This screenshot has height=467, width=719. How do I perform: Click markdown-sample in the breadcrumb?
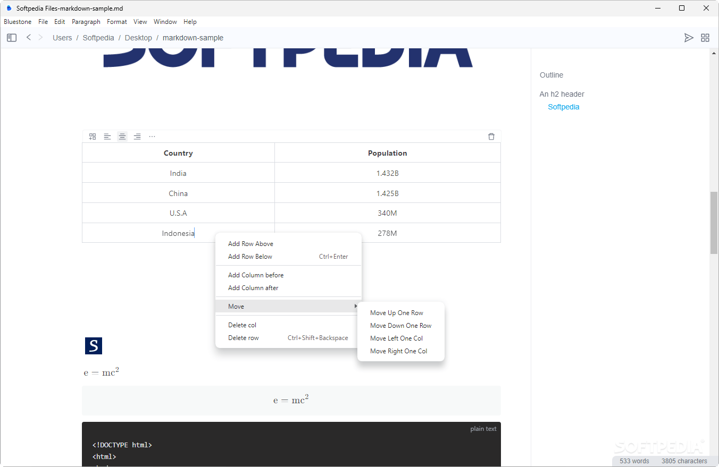click(193, 38)
